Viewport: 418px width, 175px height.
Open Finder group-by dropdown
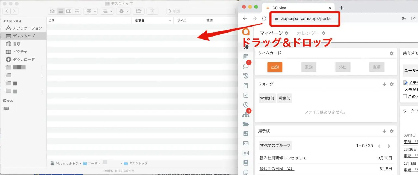click(x=91, y=11)
